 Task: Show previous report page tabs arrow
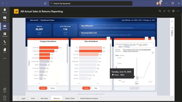(14, 98)
